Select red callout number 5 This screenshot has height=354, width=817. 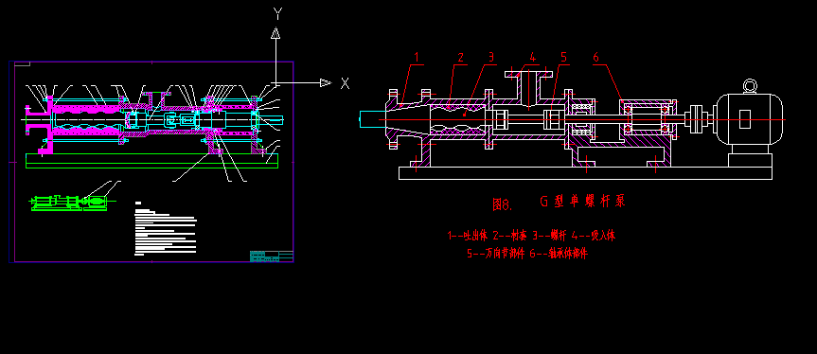point(563,57)
